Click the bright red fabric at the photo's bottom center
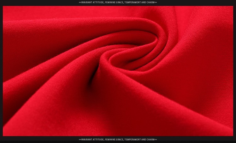The height and width of the screenshot is (143, 236). pos(118,125)
